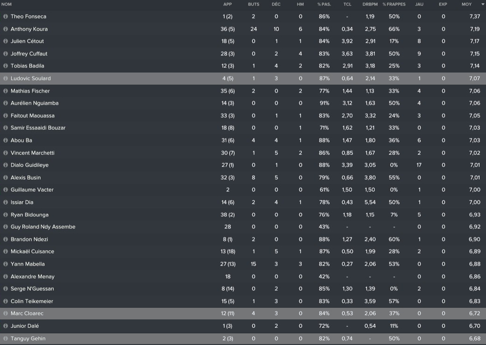Click info icon for Yann Mabella
This screenshot has height=345, width=486.
(x=6, y=264)
